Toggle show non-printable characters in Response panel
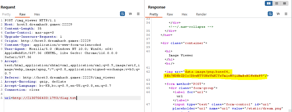Viewport: 292px width, 112px height. click(x=278, y=14)
